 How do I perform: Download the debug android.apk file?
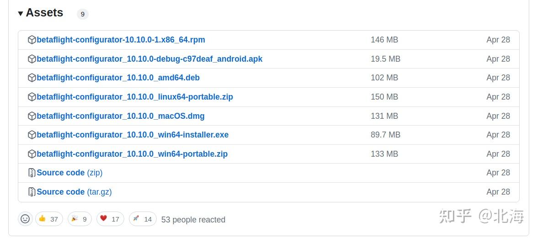click(x=149, y=59)
